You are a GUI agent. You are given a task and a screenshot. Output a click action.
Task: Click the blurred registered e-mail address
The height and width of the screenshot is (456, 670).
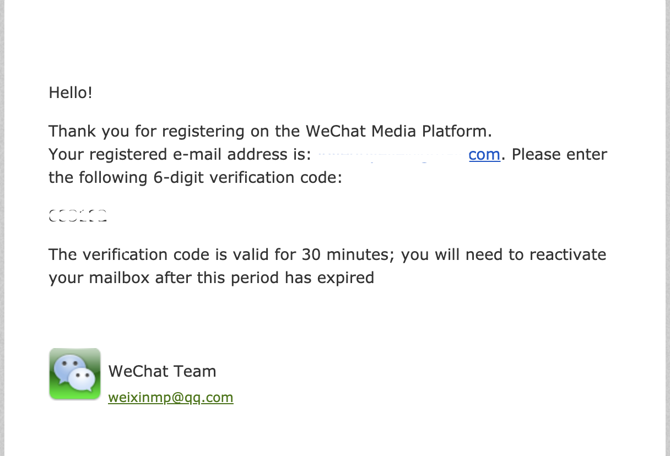coord(392,155)
